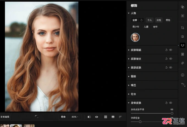187x127 pixels.
Task: Select the highlighted filmstrip thumbnail
Action: coord(16,126)
